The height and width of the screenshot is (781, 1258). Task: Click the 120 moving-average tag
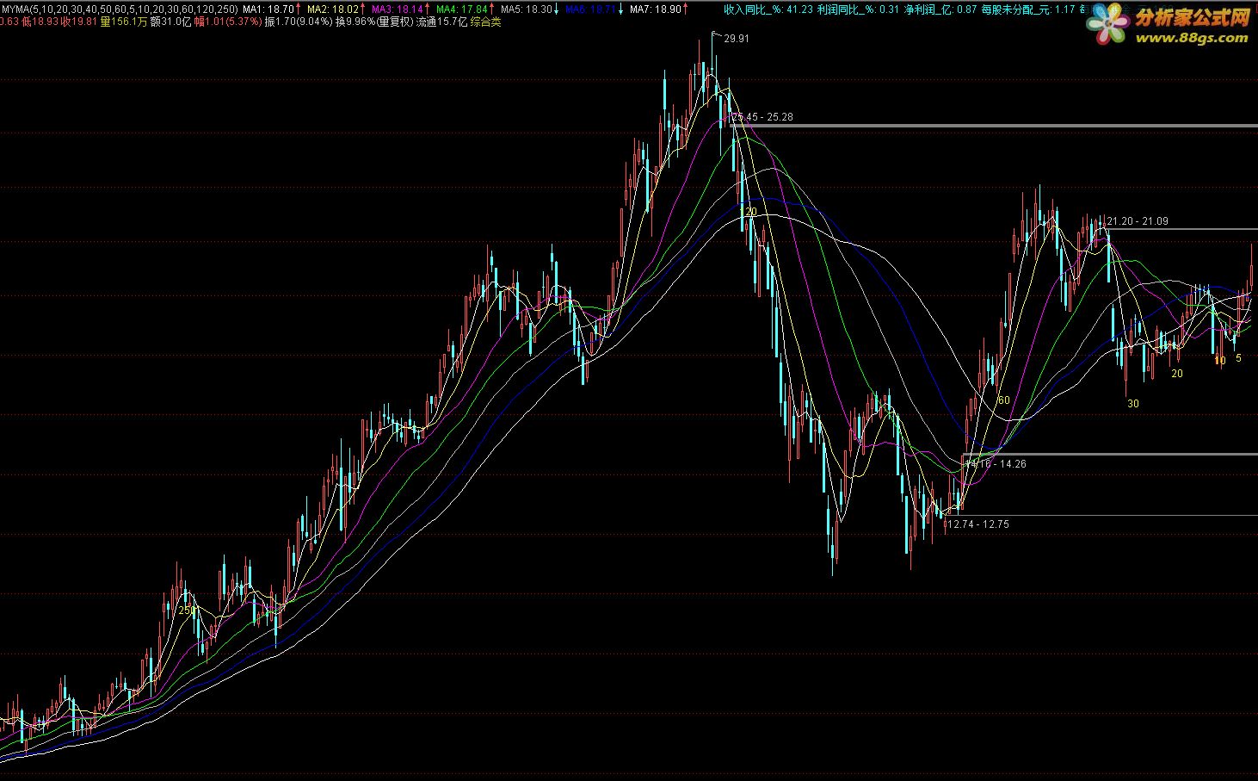pos(748,212)
